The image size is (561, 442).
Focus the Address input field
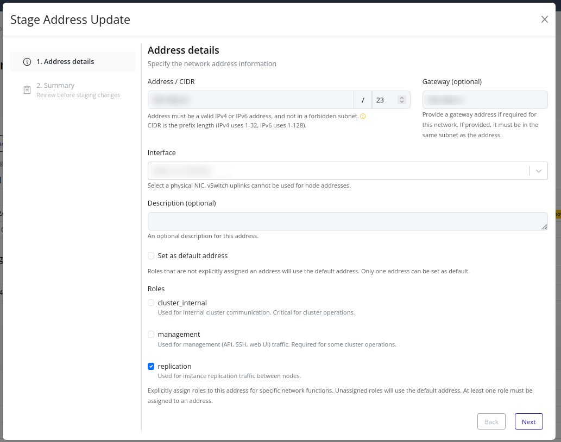click(x=250, y=100)
